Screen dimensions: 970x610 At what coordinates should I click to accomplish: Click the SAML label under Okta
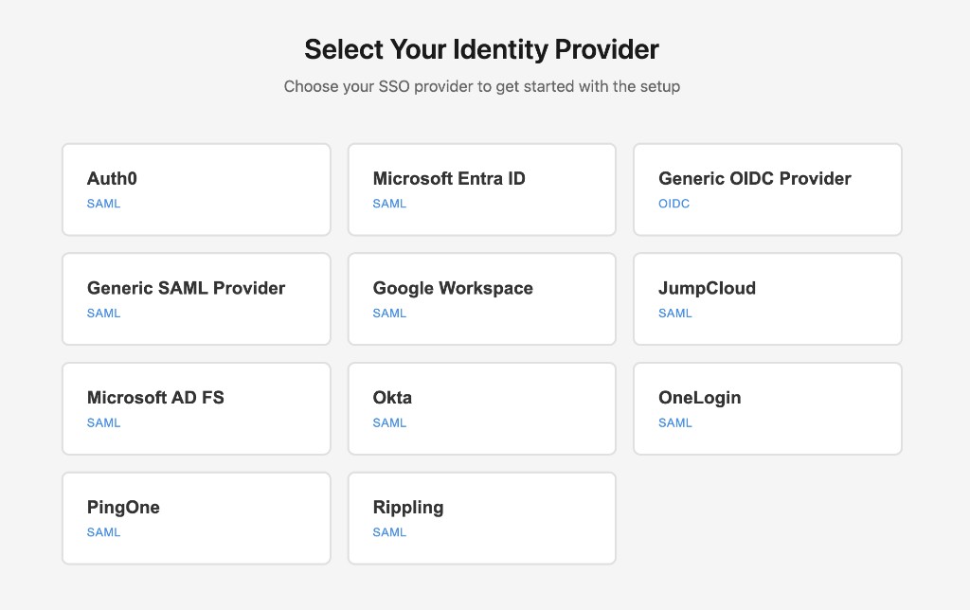(x=389, y=422)
